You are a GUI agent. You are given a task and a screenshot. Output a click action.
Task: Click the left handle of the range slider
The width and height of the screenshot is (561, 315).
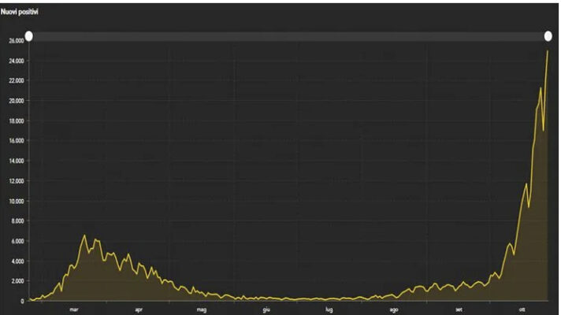tap(29, 36)
